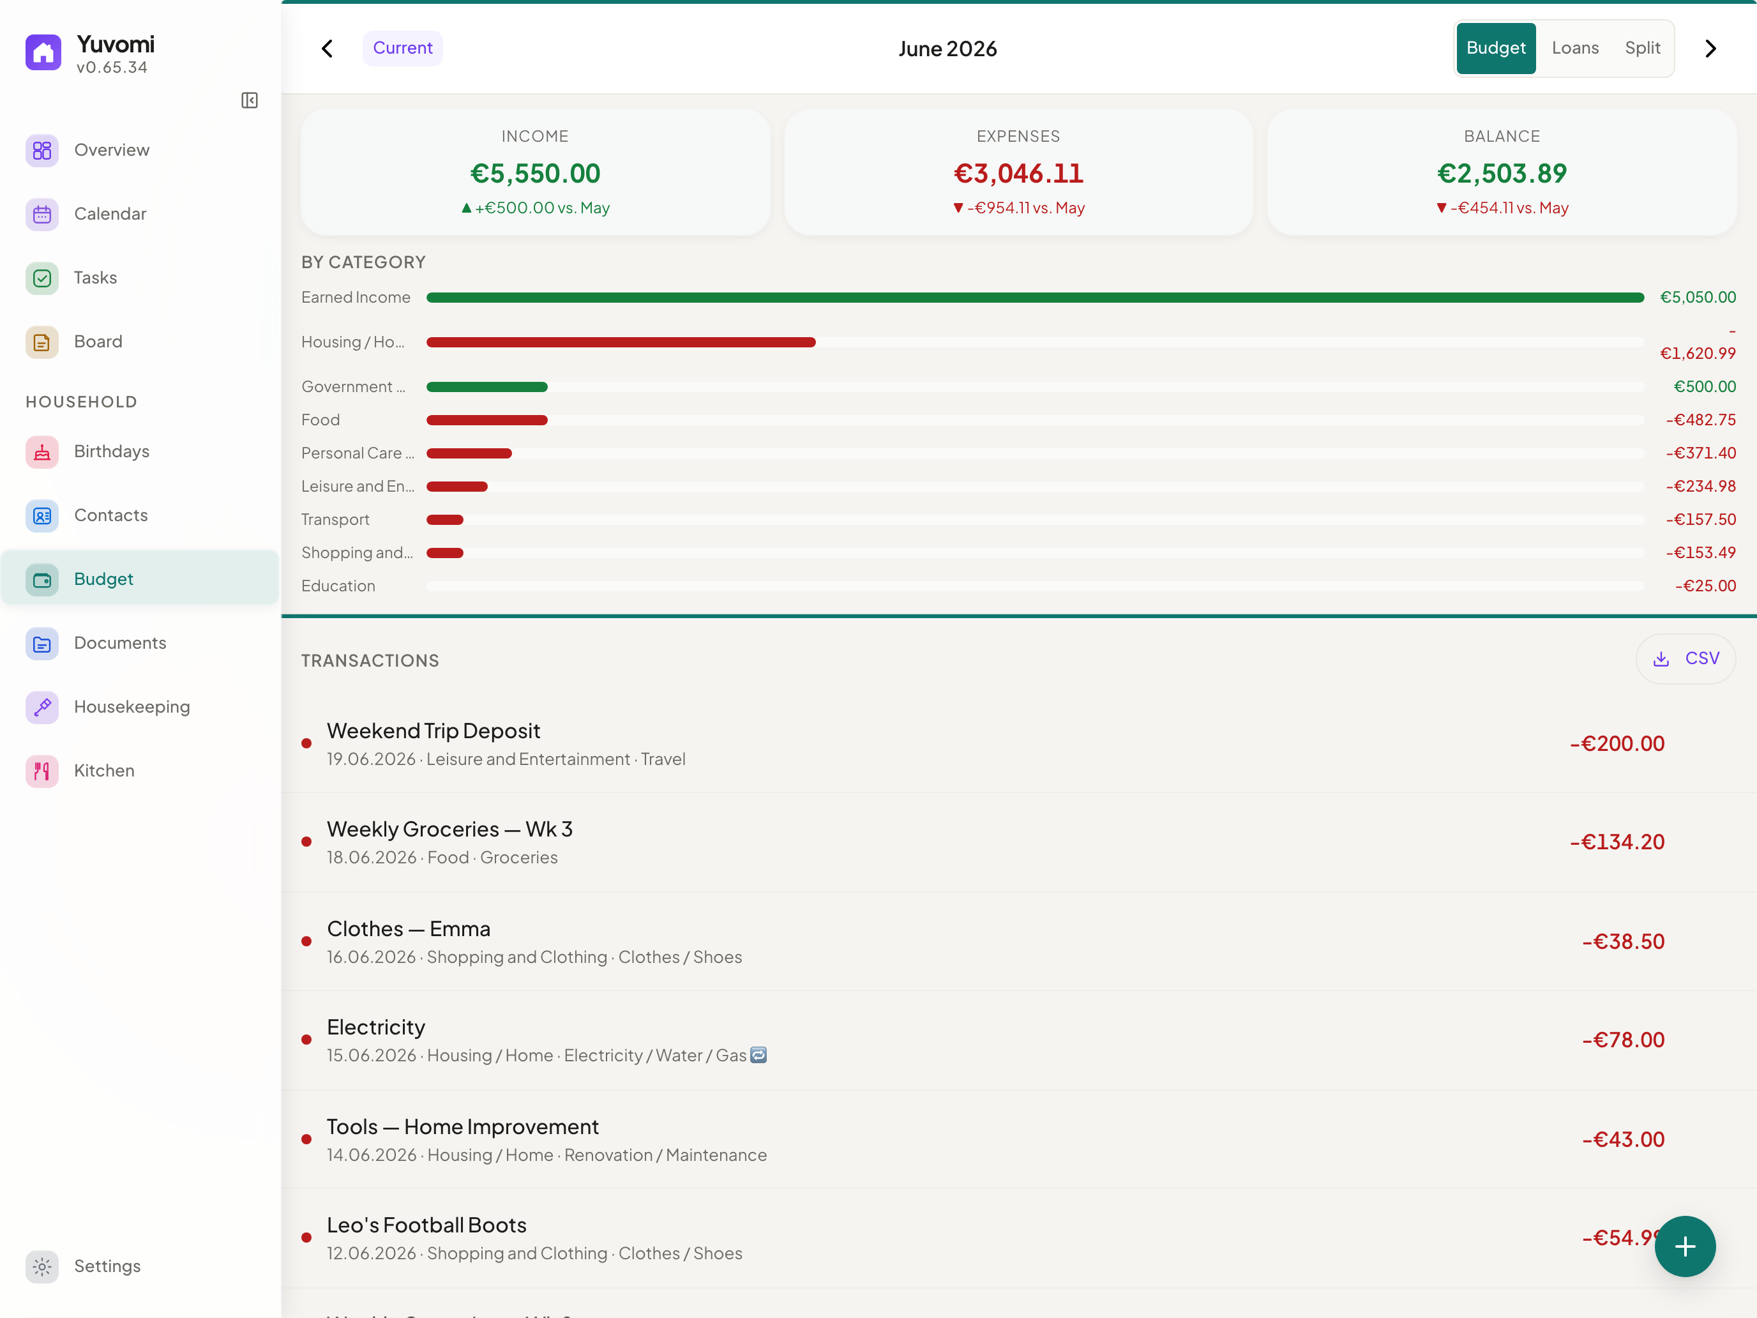Open the Calendar sidebar icon
This screenshot has width=1757, height=1318.
(42, 215)
